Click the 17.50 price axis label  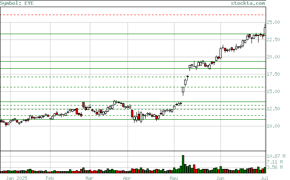[x=273, y=74]
